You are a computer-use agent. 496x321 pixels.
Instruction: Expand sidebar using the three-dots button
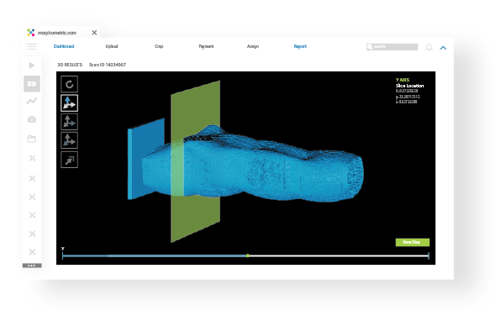click(32, 266)
